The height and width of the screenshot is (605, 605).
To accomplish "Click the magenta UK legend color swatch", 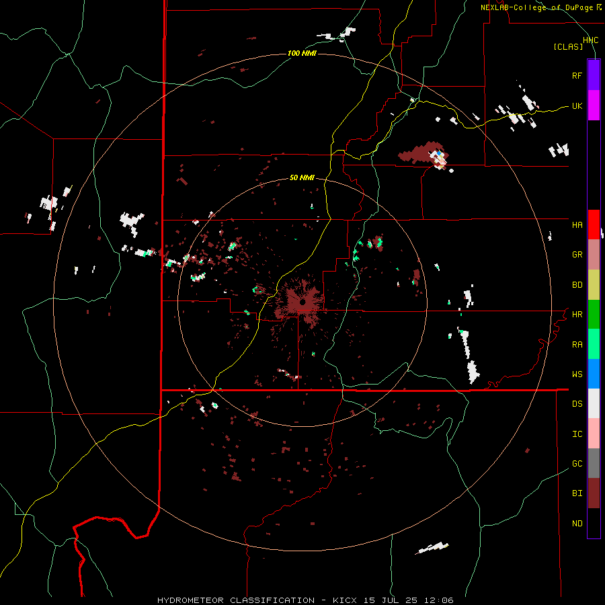I will click(x=594, y=106).
